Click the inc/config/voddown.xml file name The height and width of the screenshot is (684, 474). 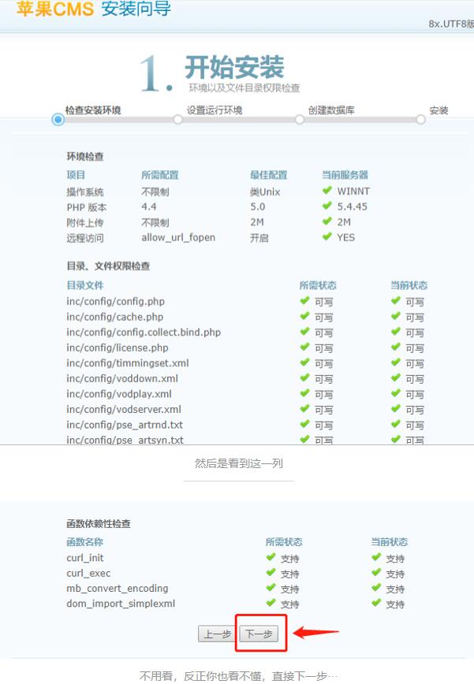click(122, 378)
